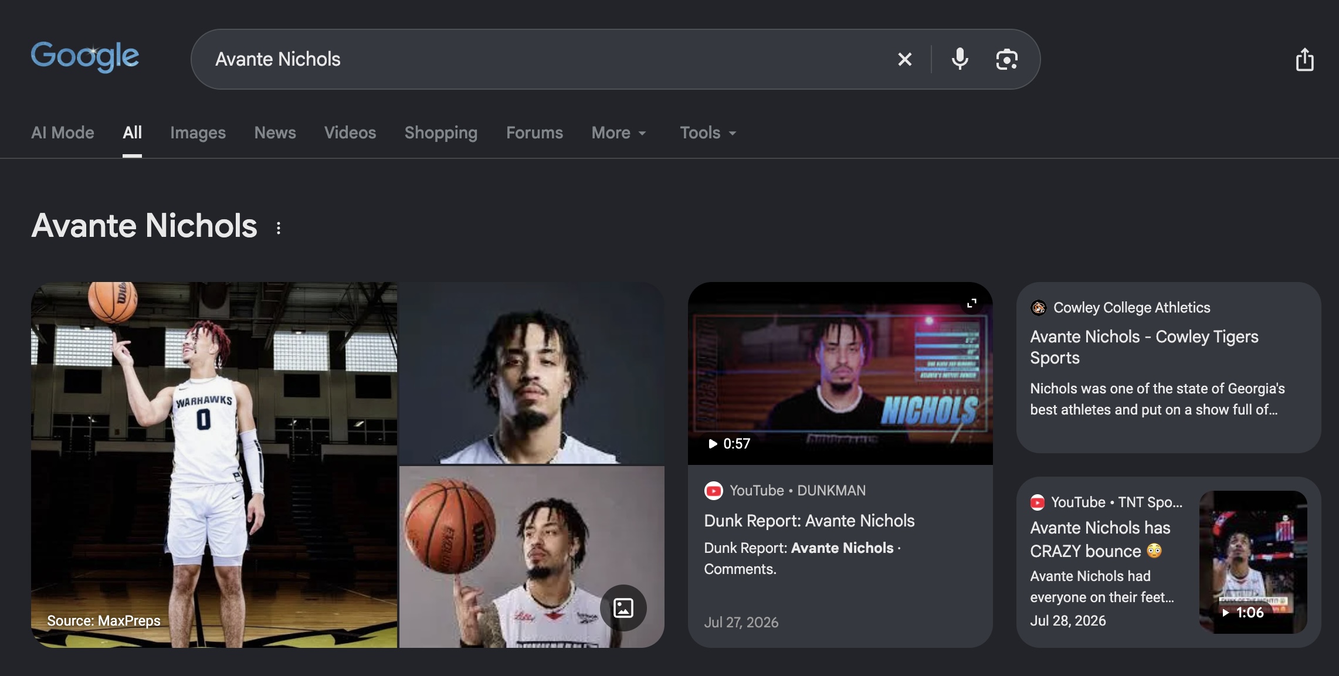Click the Jul 28, 2026 date text
The width and height of the screenshot is (1339, 676).
click(1068, 621)
